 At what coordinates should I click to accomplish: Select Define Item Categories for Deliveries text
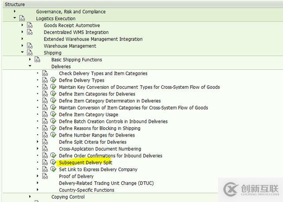97,94
